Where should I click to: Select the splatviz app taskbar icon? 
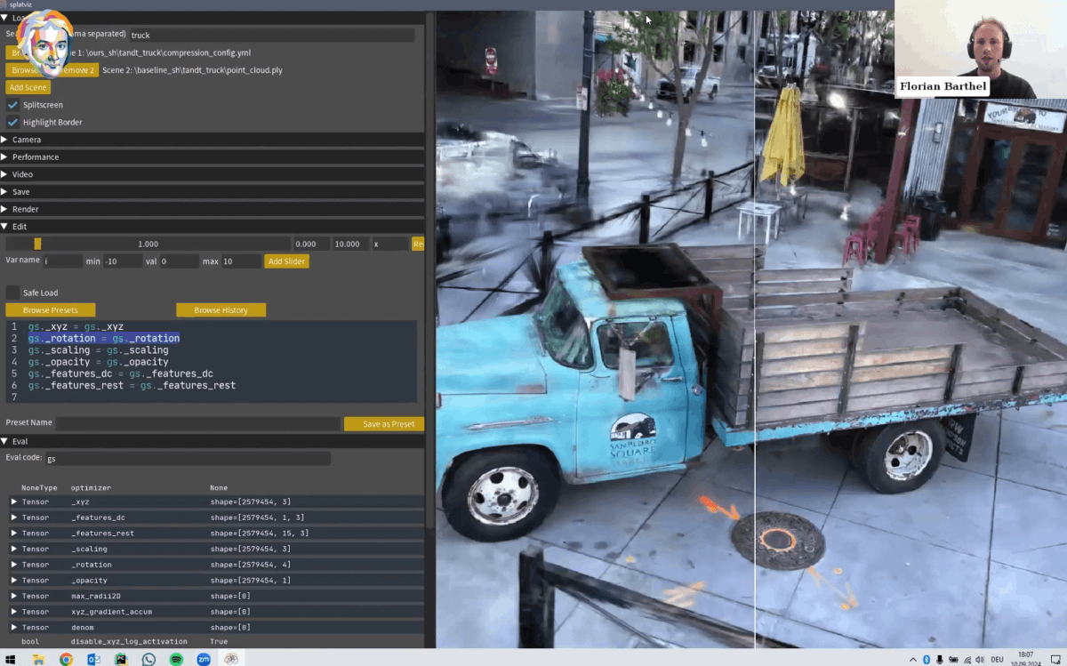[x=231, y=659]
